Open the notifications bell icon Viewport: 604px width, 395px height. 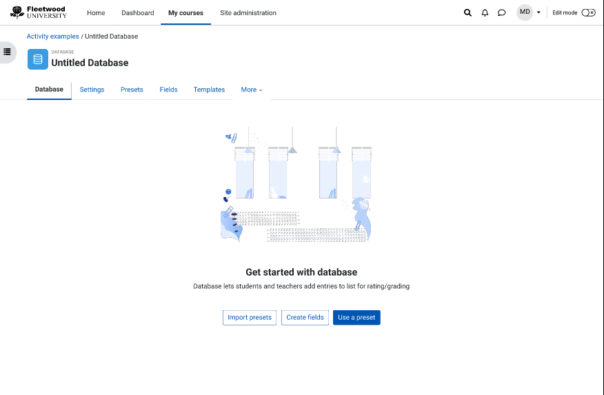click(485, 12)
